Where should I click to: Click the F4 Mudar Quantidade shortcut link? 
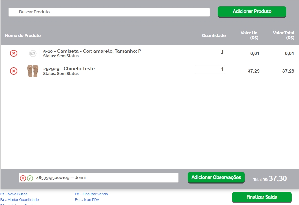(x=20, y=200)
